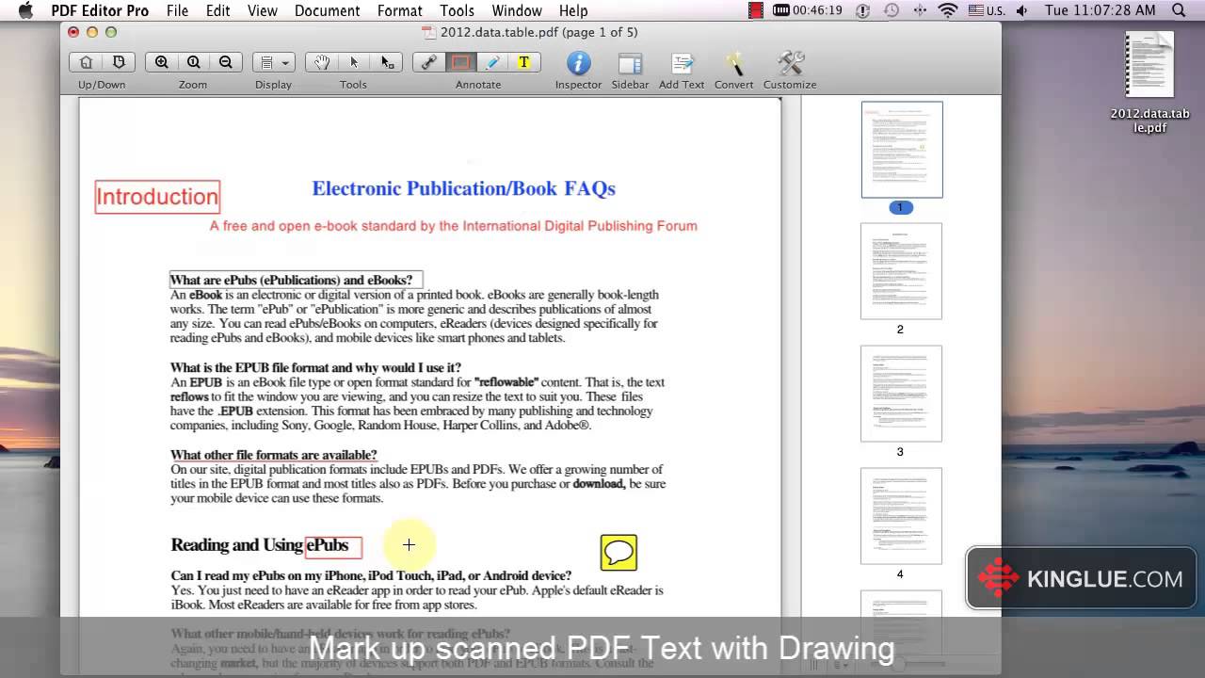Go to the next page with the Down button
This screenshot has height=678, width=1205.
coord(119,62)
